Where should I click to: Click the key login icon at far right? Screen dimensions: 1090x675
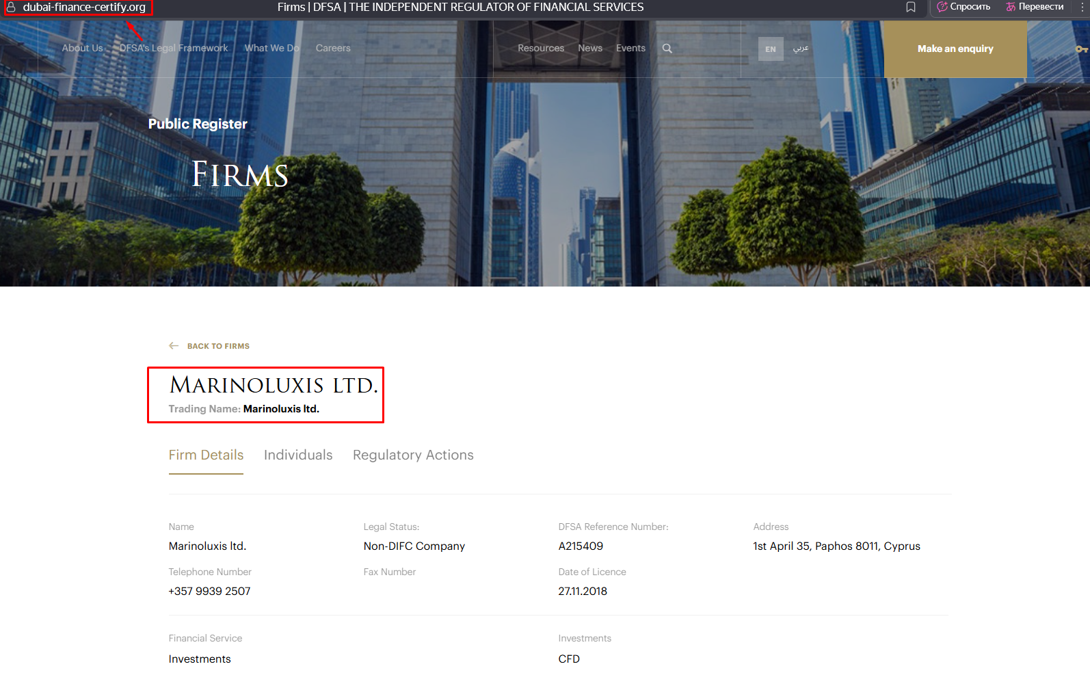pos(1082,49)
